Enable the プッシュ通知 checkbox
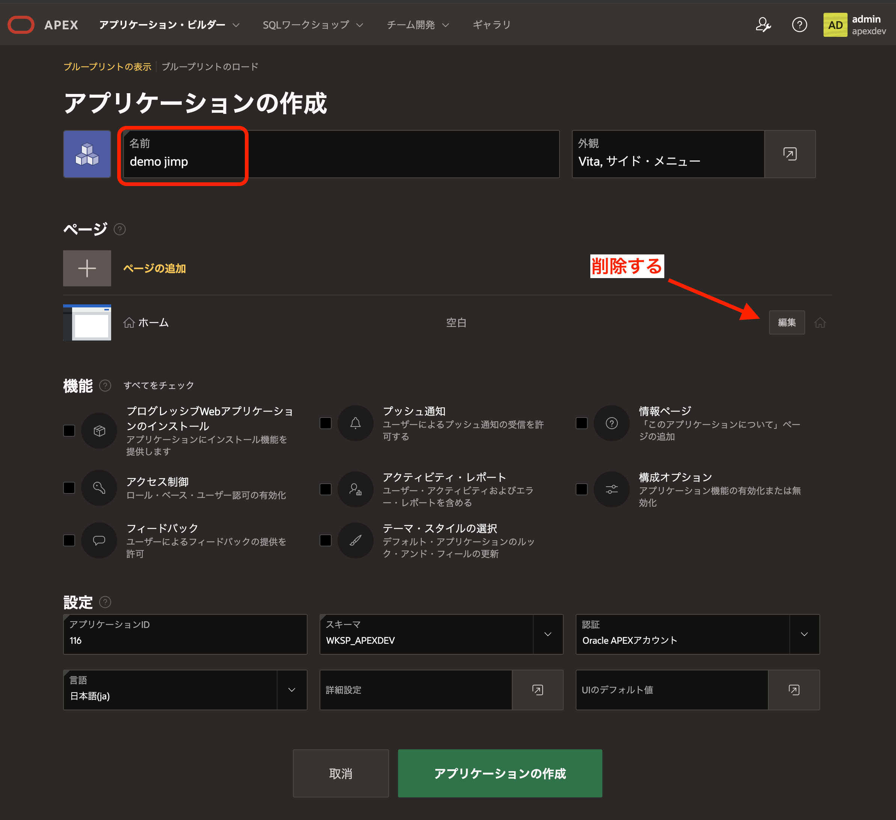 (x=325, y=423)
